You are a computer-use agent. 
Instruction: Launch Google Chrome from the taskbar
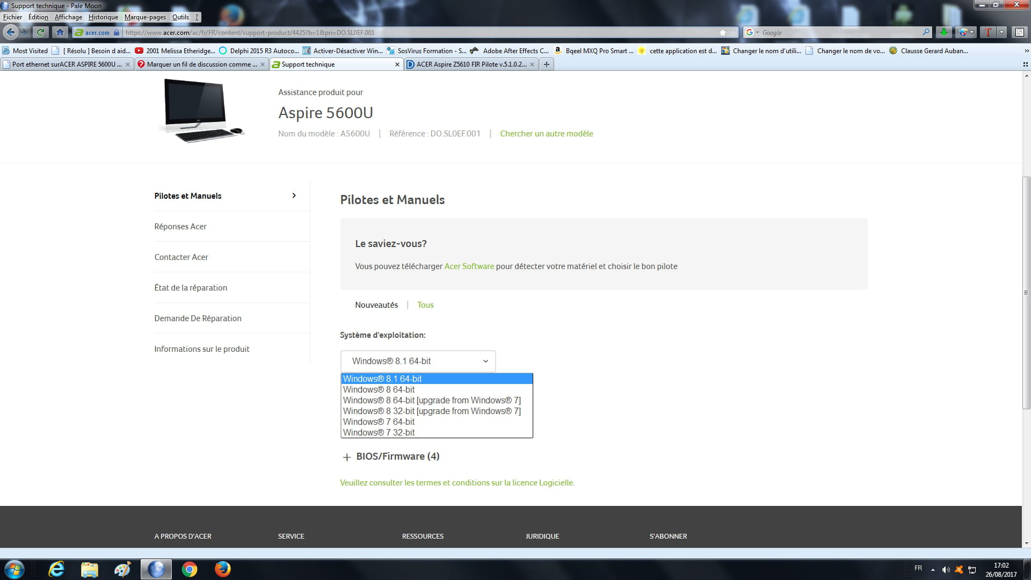click(189, 569)
